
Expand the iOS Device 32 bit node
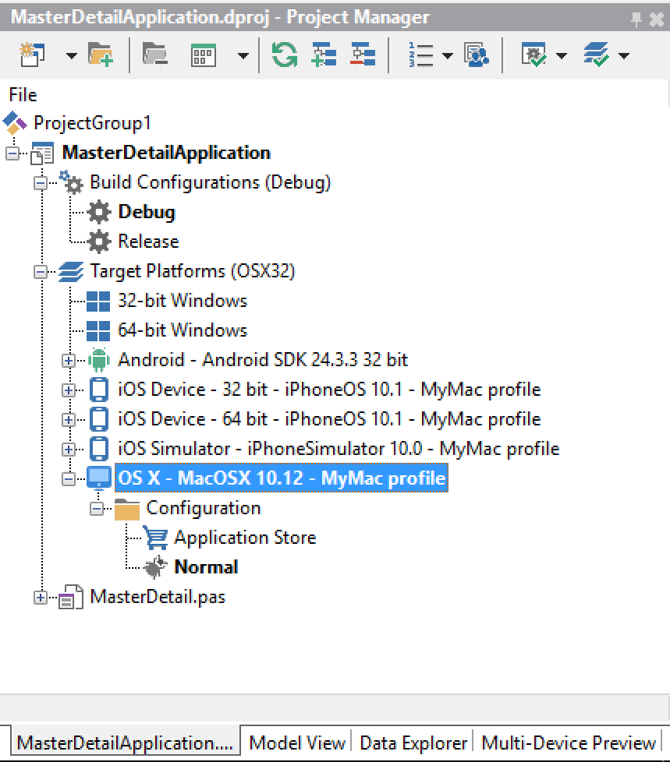click(x=69, y=390)
